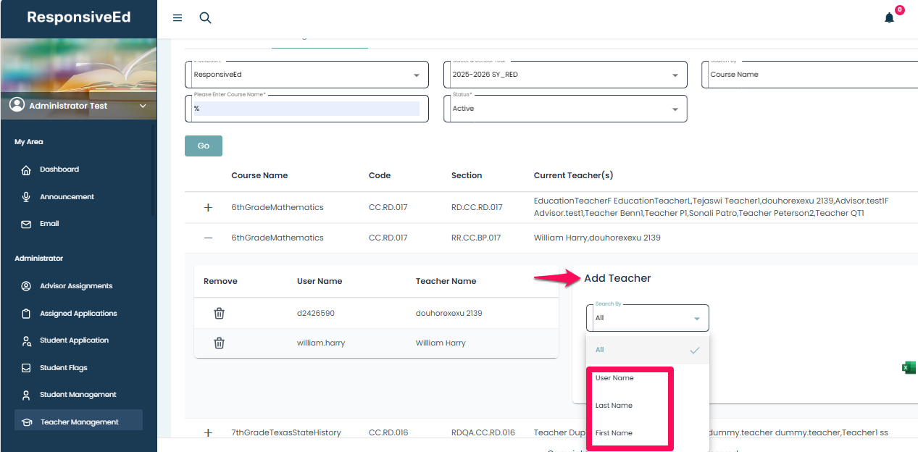
Task: Open Student Flags page
Action: 63,368
